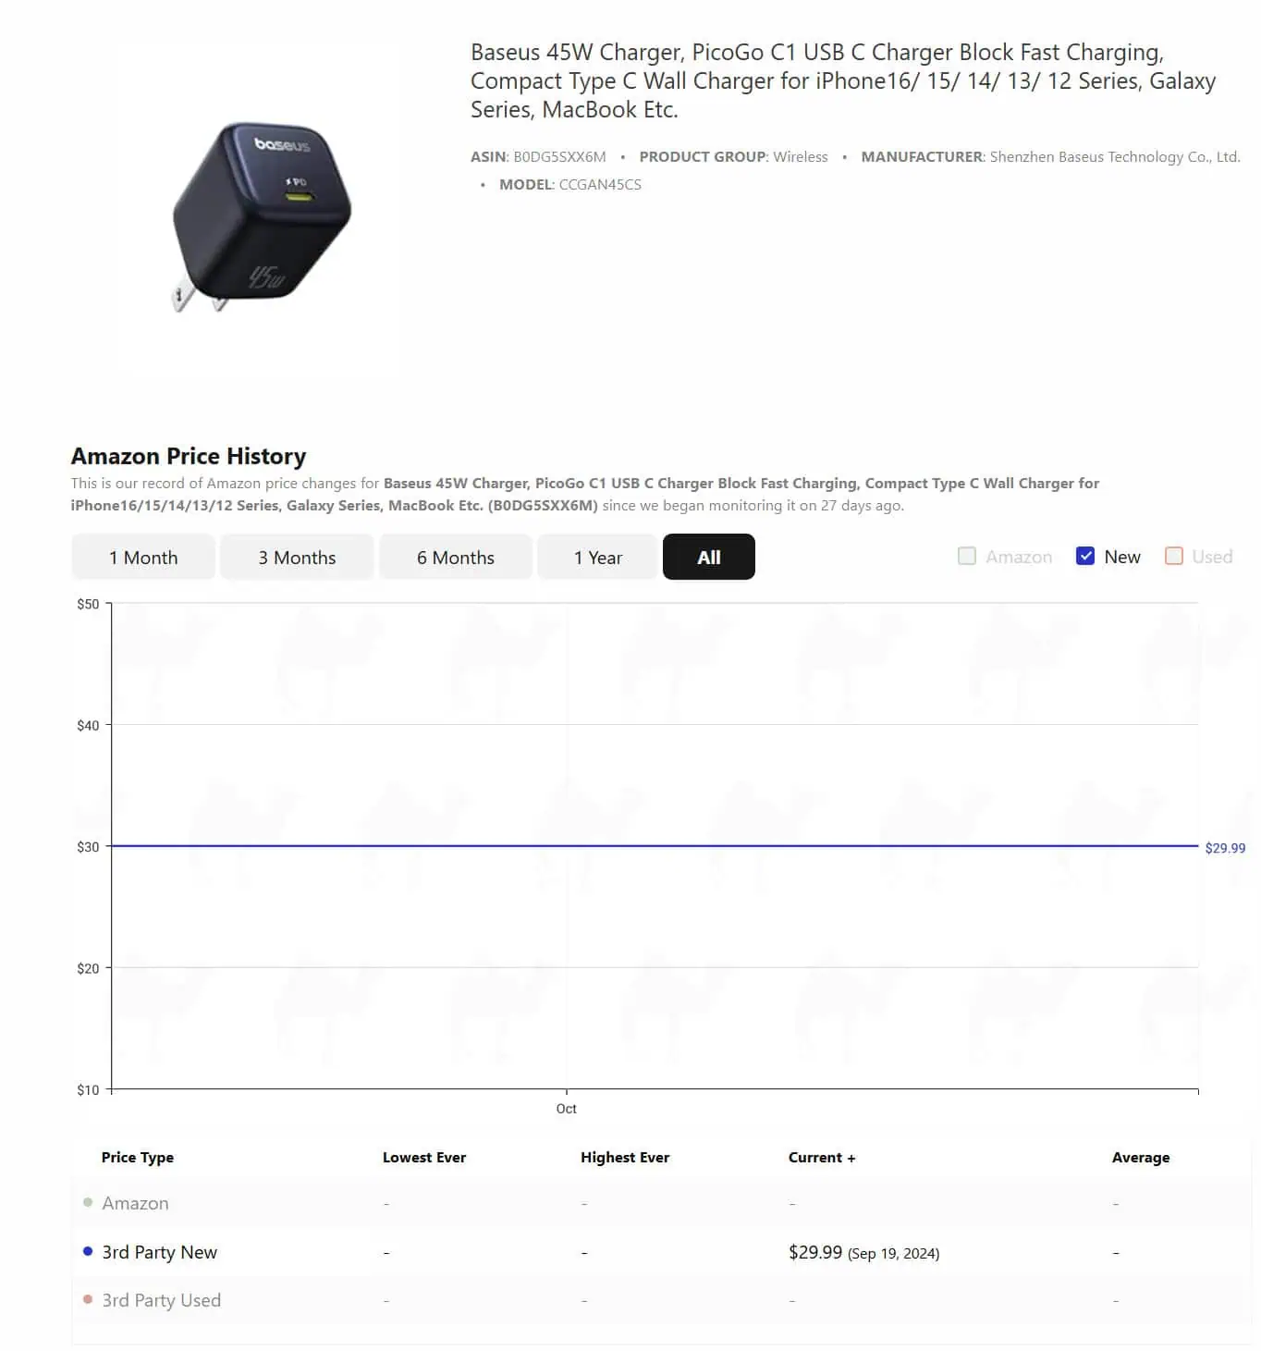Image resolution: width=1261 pixels, height=1351 pixels.
Task: Click the blue 3rd Party New dot
Action: [88, 1251]
